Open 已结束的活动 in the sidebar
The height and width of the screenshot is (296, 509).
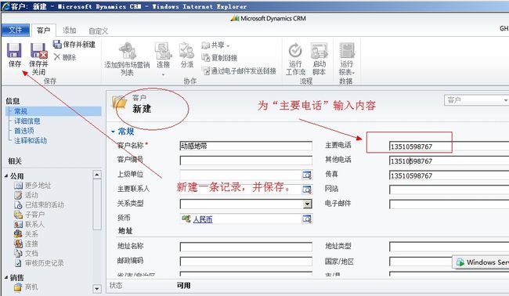(40, 205)
